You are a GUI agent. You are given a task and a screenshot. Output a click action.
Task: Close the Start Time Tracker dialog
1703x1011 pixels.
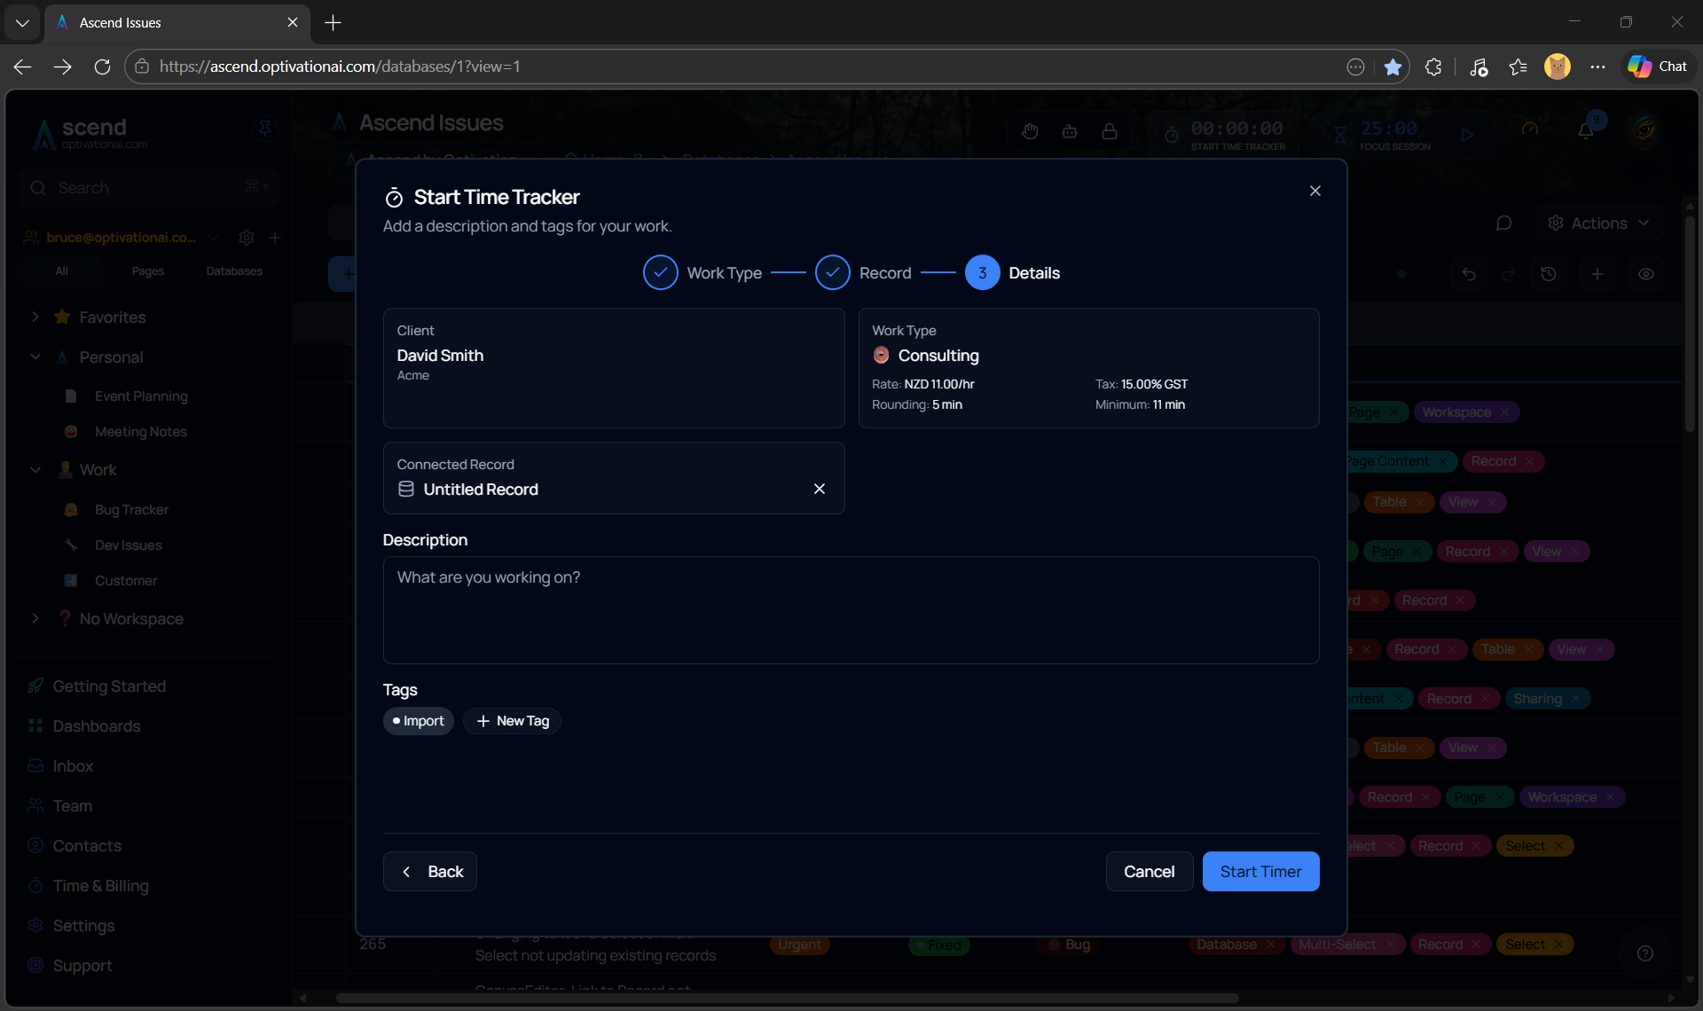click(x=1315, y=191)
